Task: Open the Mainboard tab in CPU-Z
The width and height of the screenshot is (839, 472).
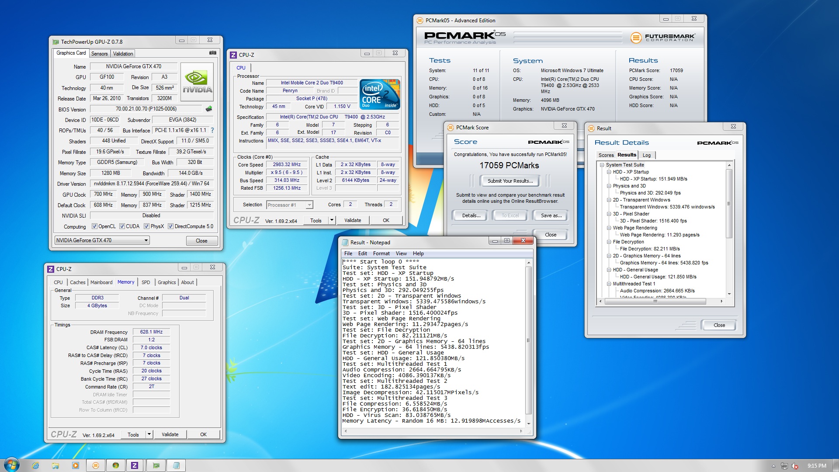Action: (x=101, y=282)
